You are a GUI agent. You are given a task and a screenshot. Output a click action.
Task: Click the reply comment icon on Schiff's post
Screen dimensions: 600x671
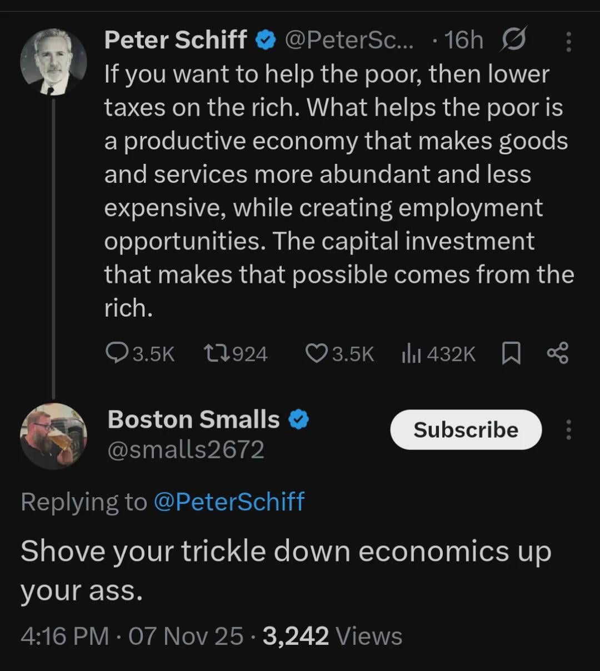(x=117, y=353)
